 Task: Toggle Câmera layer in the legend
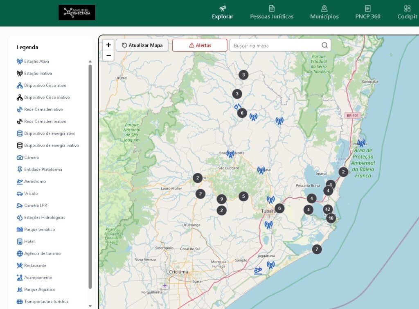coord(31,158)
